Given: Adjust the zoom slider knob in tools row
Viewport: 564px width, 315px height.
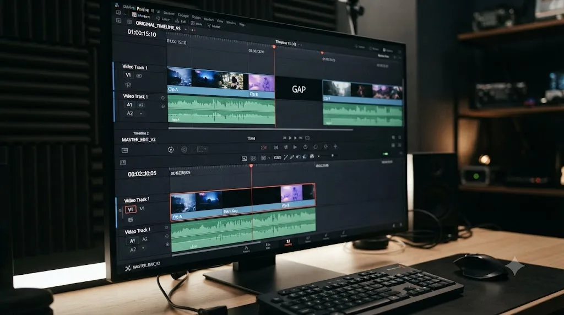Looking at the screenshot, I should 332,156.
